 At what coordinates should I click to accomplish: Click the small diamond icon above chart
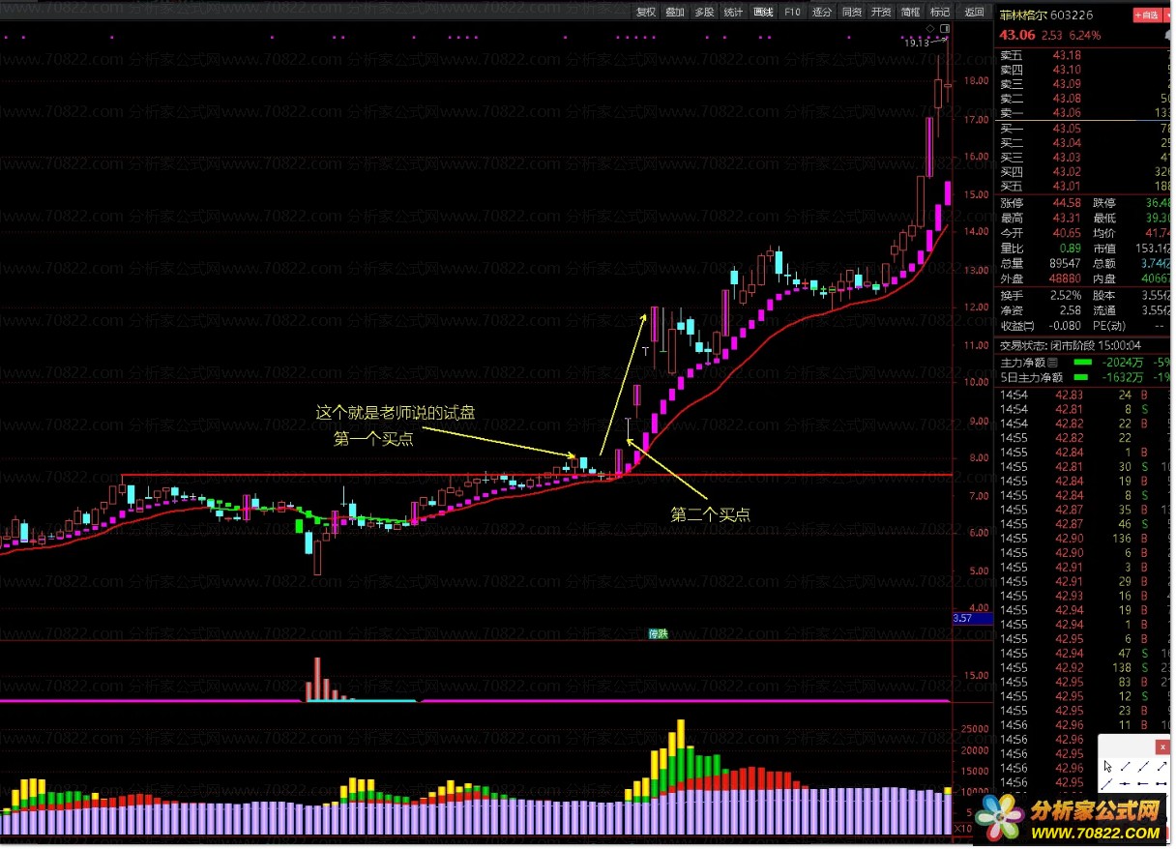930,29
